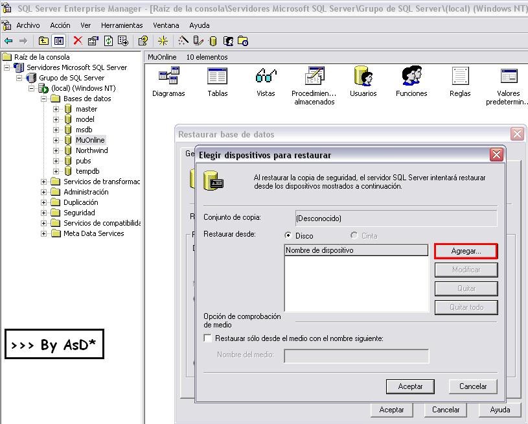Viewport: 528px width, 424px height.
Task: Click the Register server toolbar icon
Action: point(198,41)
